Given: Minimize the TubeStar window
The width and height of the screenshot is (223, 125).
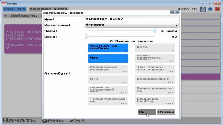Looking at the screenshot, I should 202,3.
